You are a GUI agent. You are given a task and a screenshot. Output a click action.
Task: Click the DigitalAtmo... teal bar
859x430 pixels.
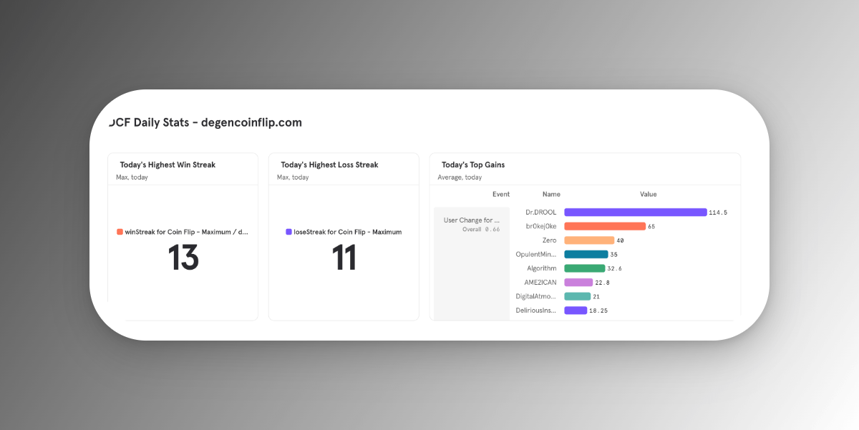[x=577, y=296]
